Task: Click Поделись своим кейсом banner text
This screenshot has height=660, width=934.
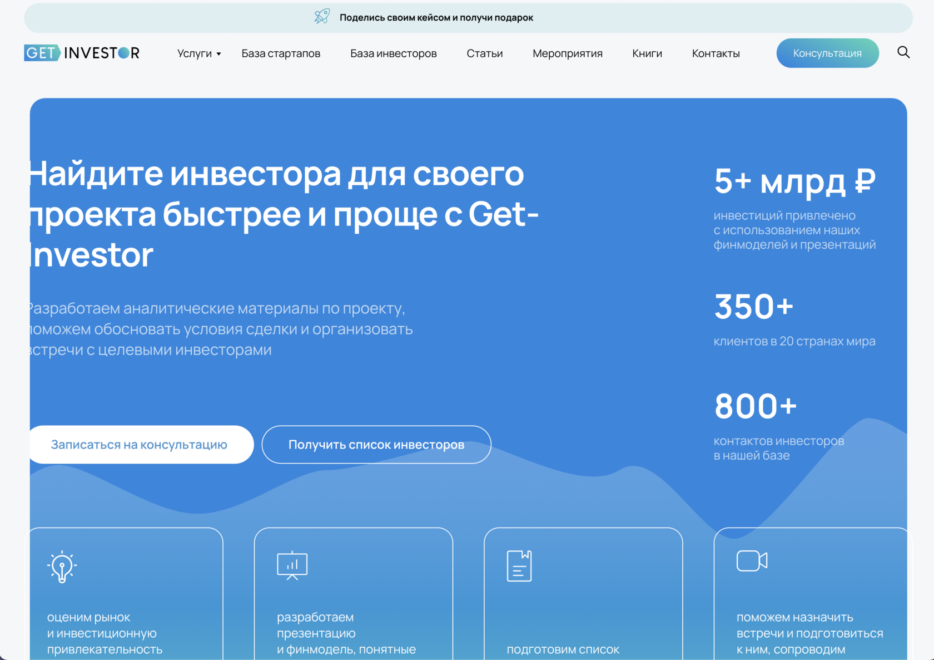Action: coord(436,17)
